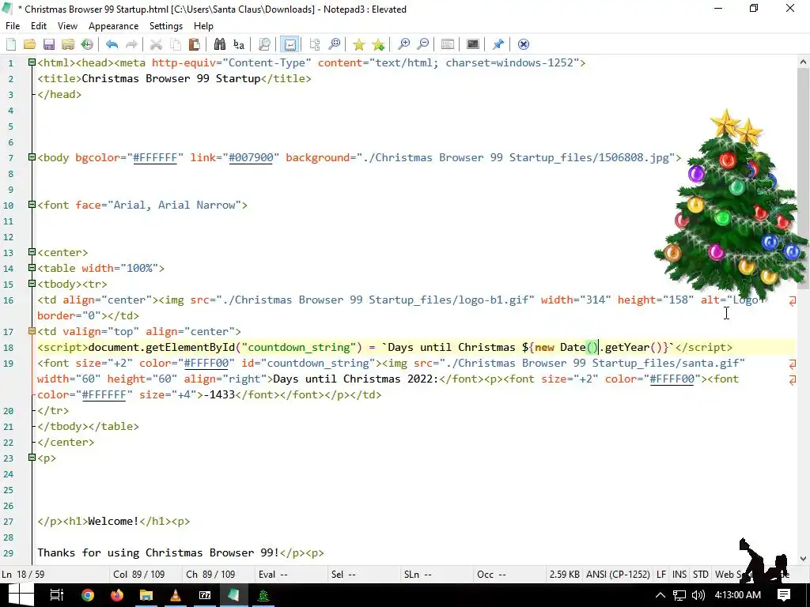Click the Redo arrow icon

coord(131,44)
